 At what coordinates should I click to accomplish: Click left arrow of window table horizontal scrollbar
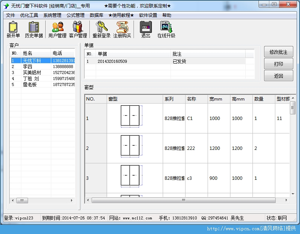[x=88, y=200]
